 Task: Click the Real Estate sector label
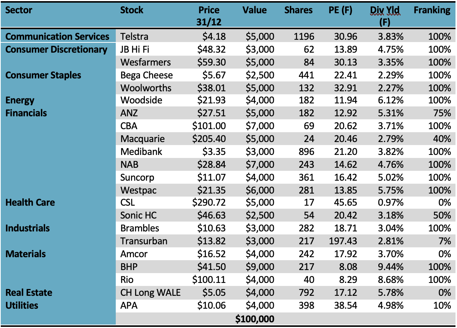pyautogui.click(x=29, y=292)
